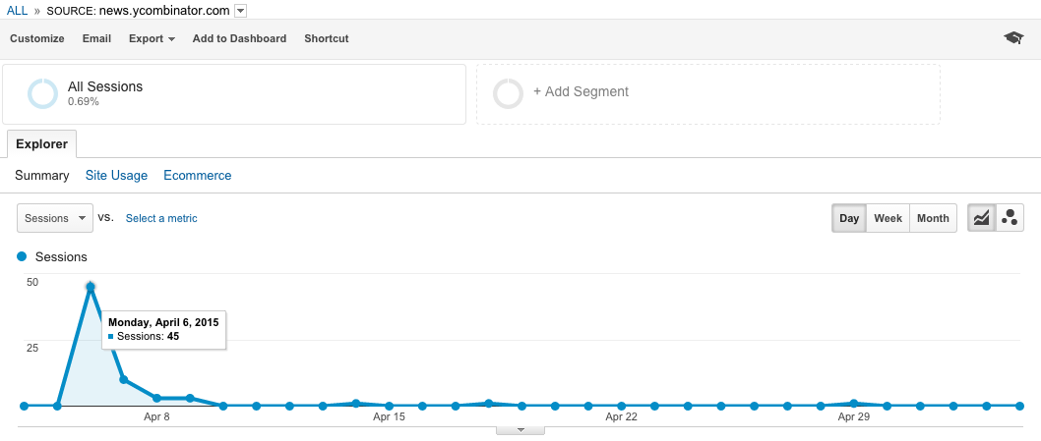The height and width of the screenshot is (441, 1041).
Task: Click the All Sessions donut icon
Action: [x=43, y=93]
